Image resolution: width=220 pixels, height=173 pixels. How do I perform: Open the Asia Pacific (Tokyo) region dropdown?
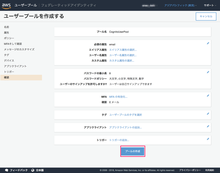(180, 5)
